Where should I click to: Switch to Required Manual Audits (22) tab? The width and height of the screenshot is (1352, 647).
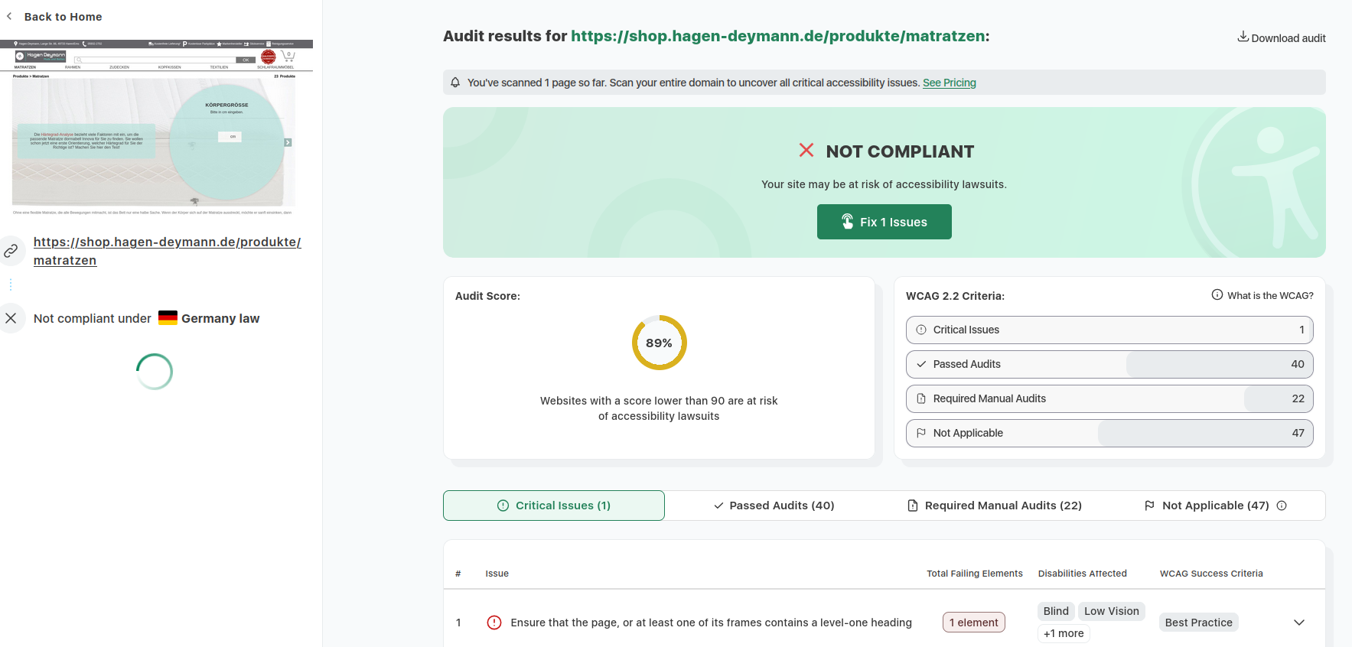pos(994,506)
